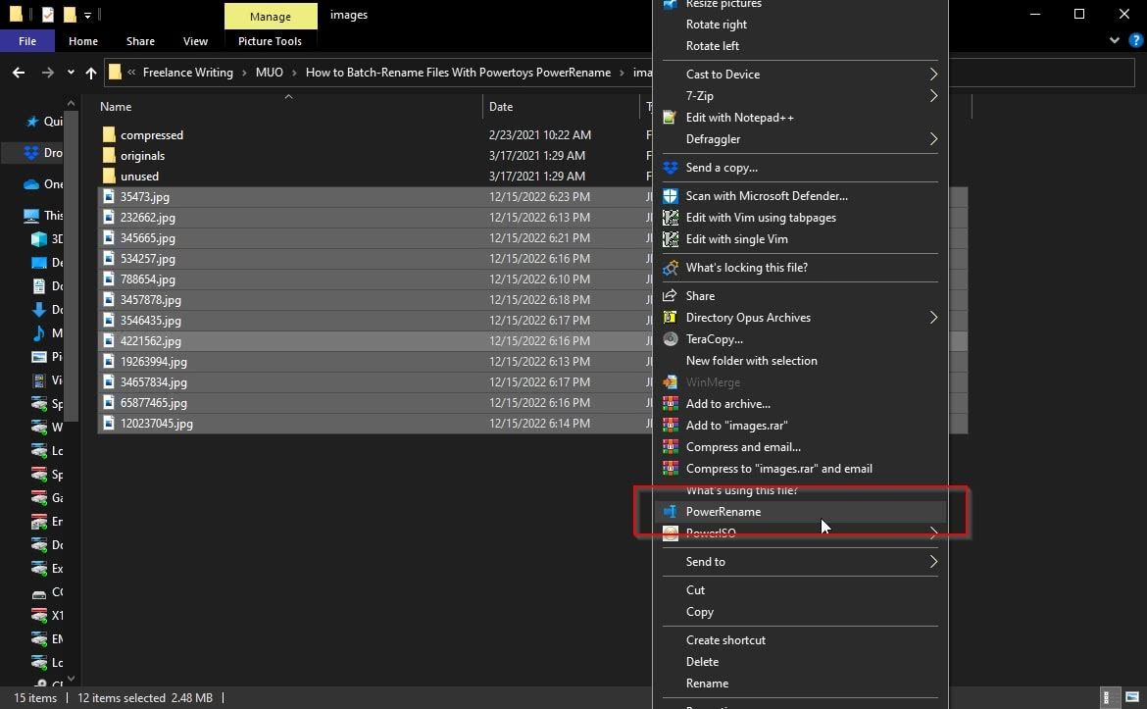Screen dimensions: 1147x709
Task: Click the Microsoft Defender shield icon
Action: coord(671,196)
